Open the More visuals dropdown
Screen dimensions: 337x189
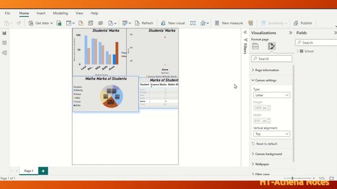coord(204,23)
